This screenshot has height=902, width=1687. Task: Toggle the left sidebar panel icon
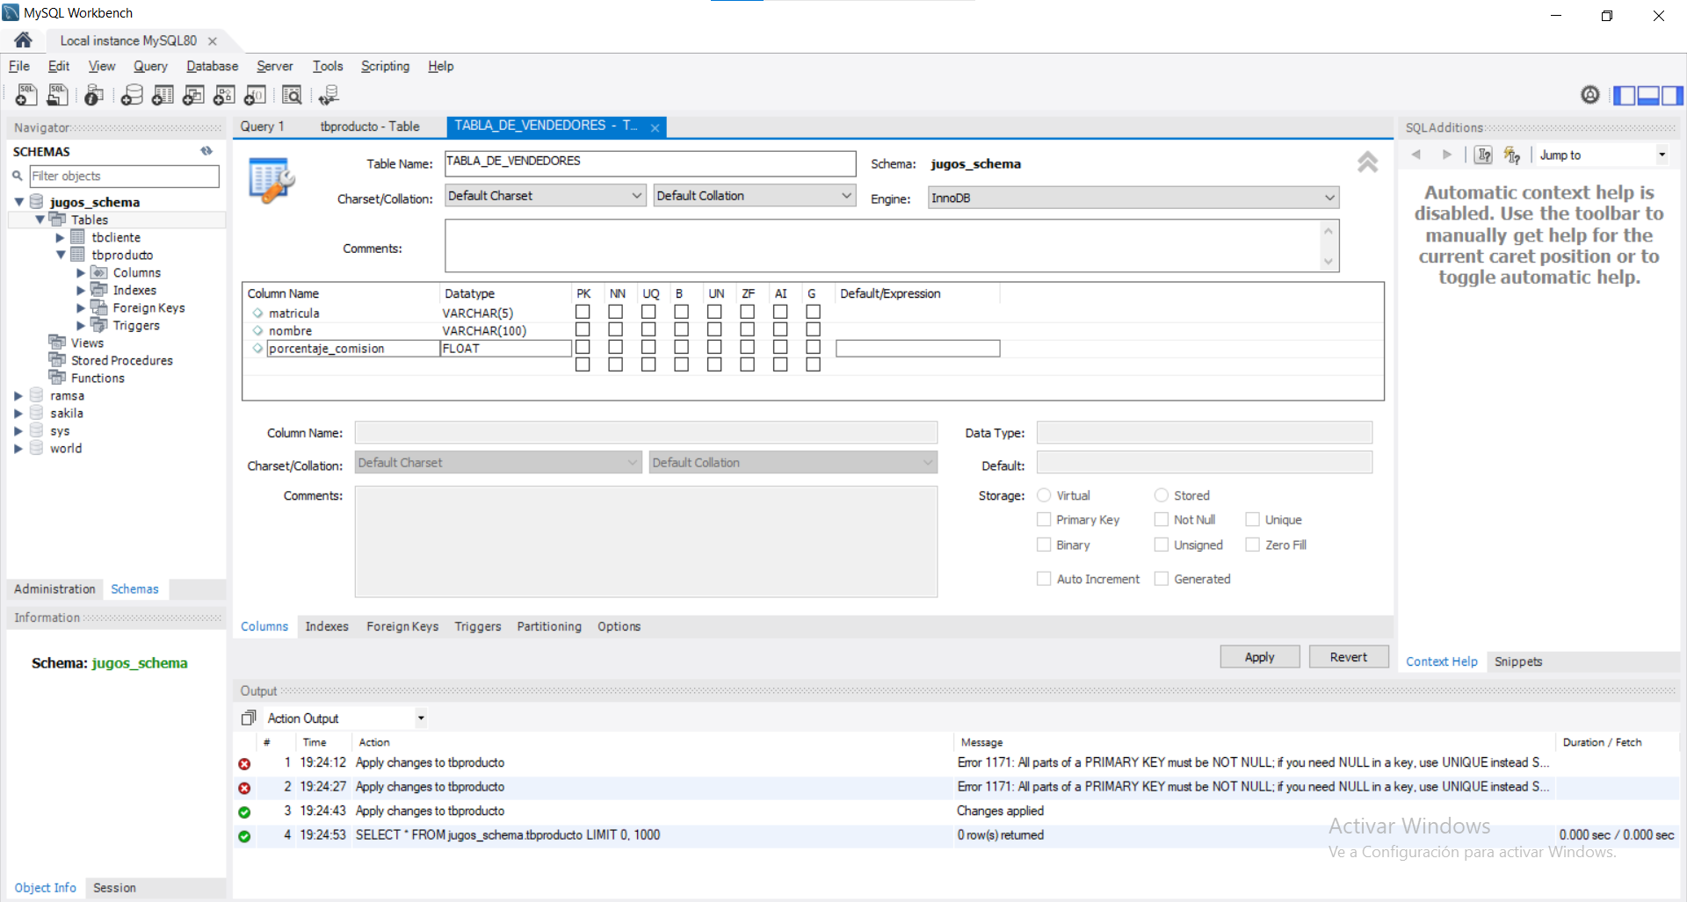(1625, 95)
